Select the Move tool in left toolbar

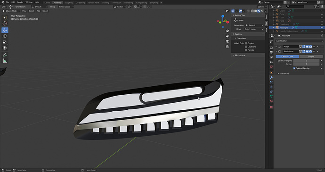click(5, 30)
